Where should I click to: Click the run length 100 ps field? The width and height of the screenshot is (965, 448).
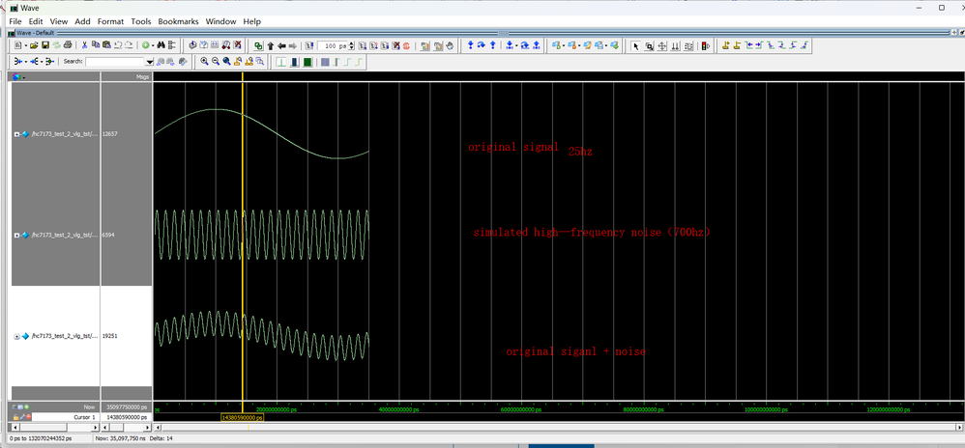(332, 45)
